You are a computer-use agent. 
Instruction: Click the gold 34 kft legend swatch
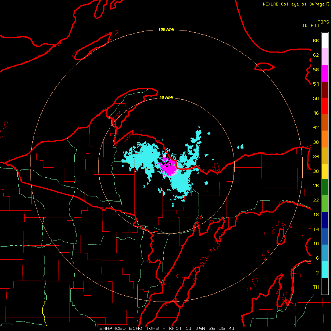point(325,156)
